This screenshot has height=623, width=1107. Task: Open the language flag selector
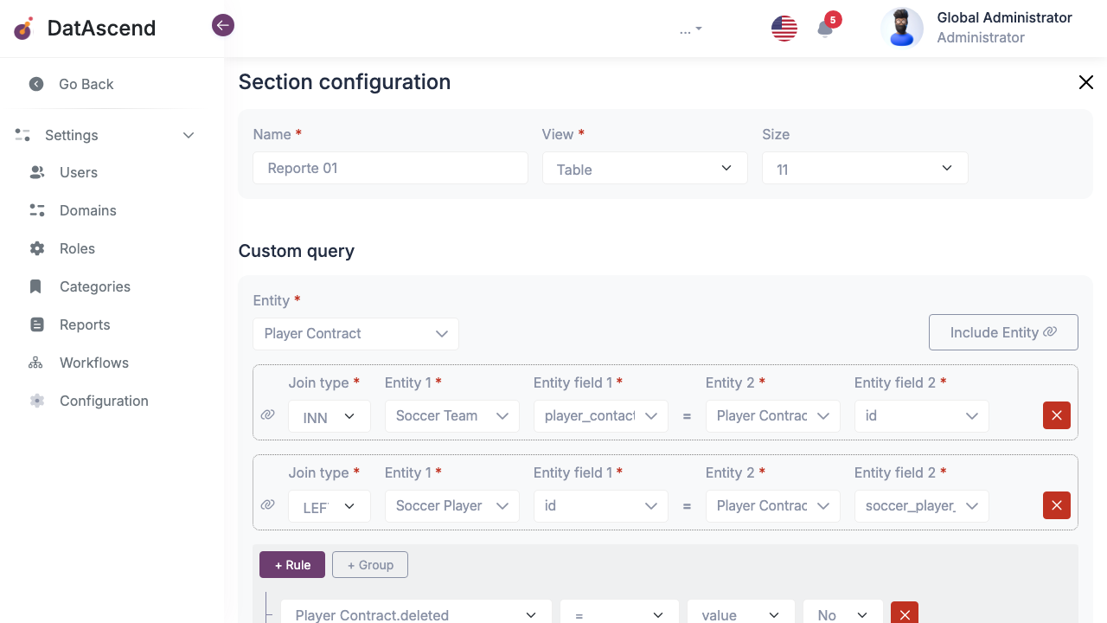[x=784, y=29]
